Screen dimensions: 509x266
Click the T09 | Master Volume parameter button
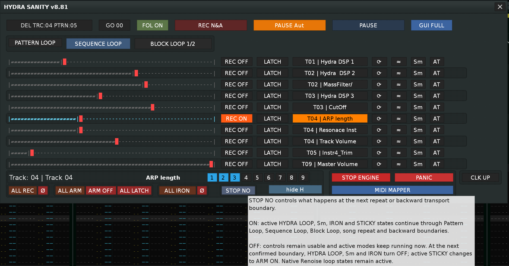[330, 164]
